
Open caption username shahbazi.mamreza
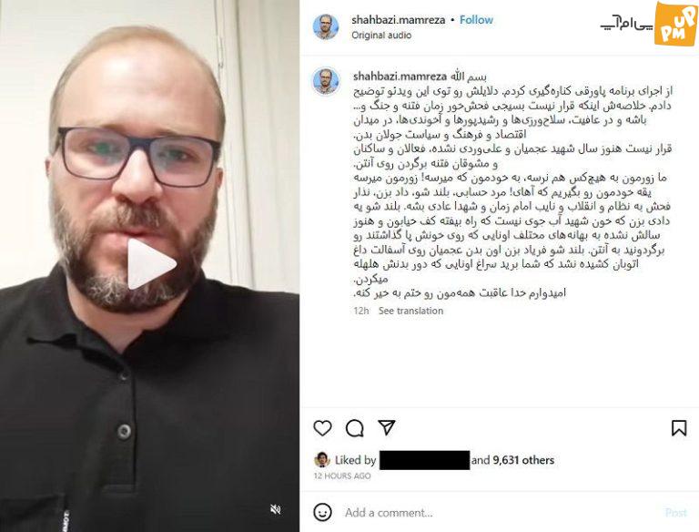[400, 77]
